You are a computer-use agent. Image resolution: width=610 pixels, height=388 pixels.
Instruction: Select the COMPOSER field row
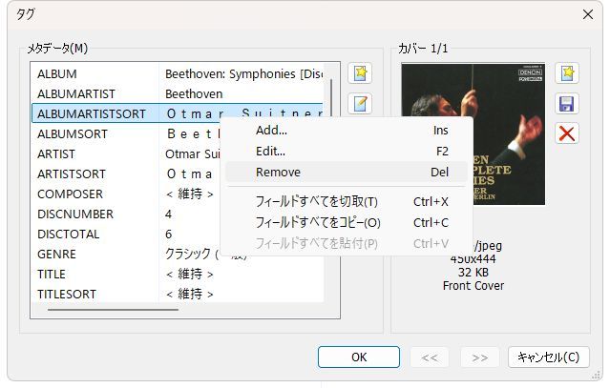[95, 194]
